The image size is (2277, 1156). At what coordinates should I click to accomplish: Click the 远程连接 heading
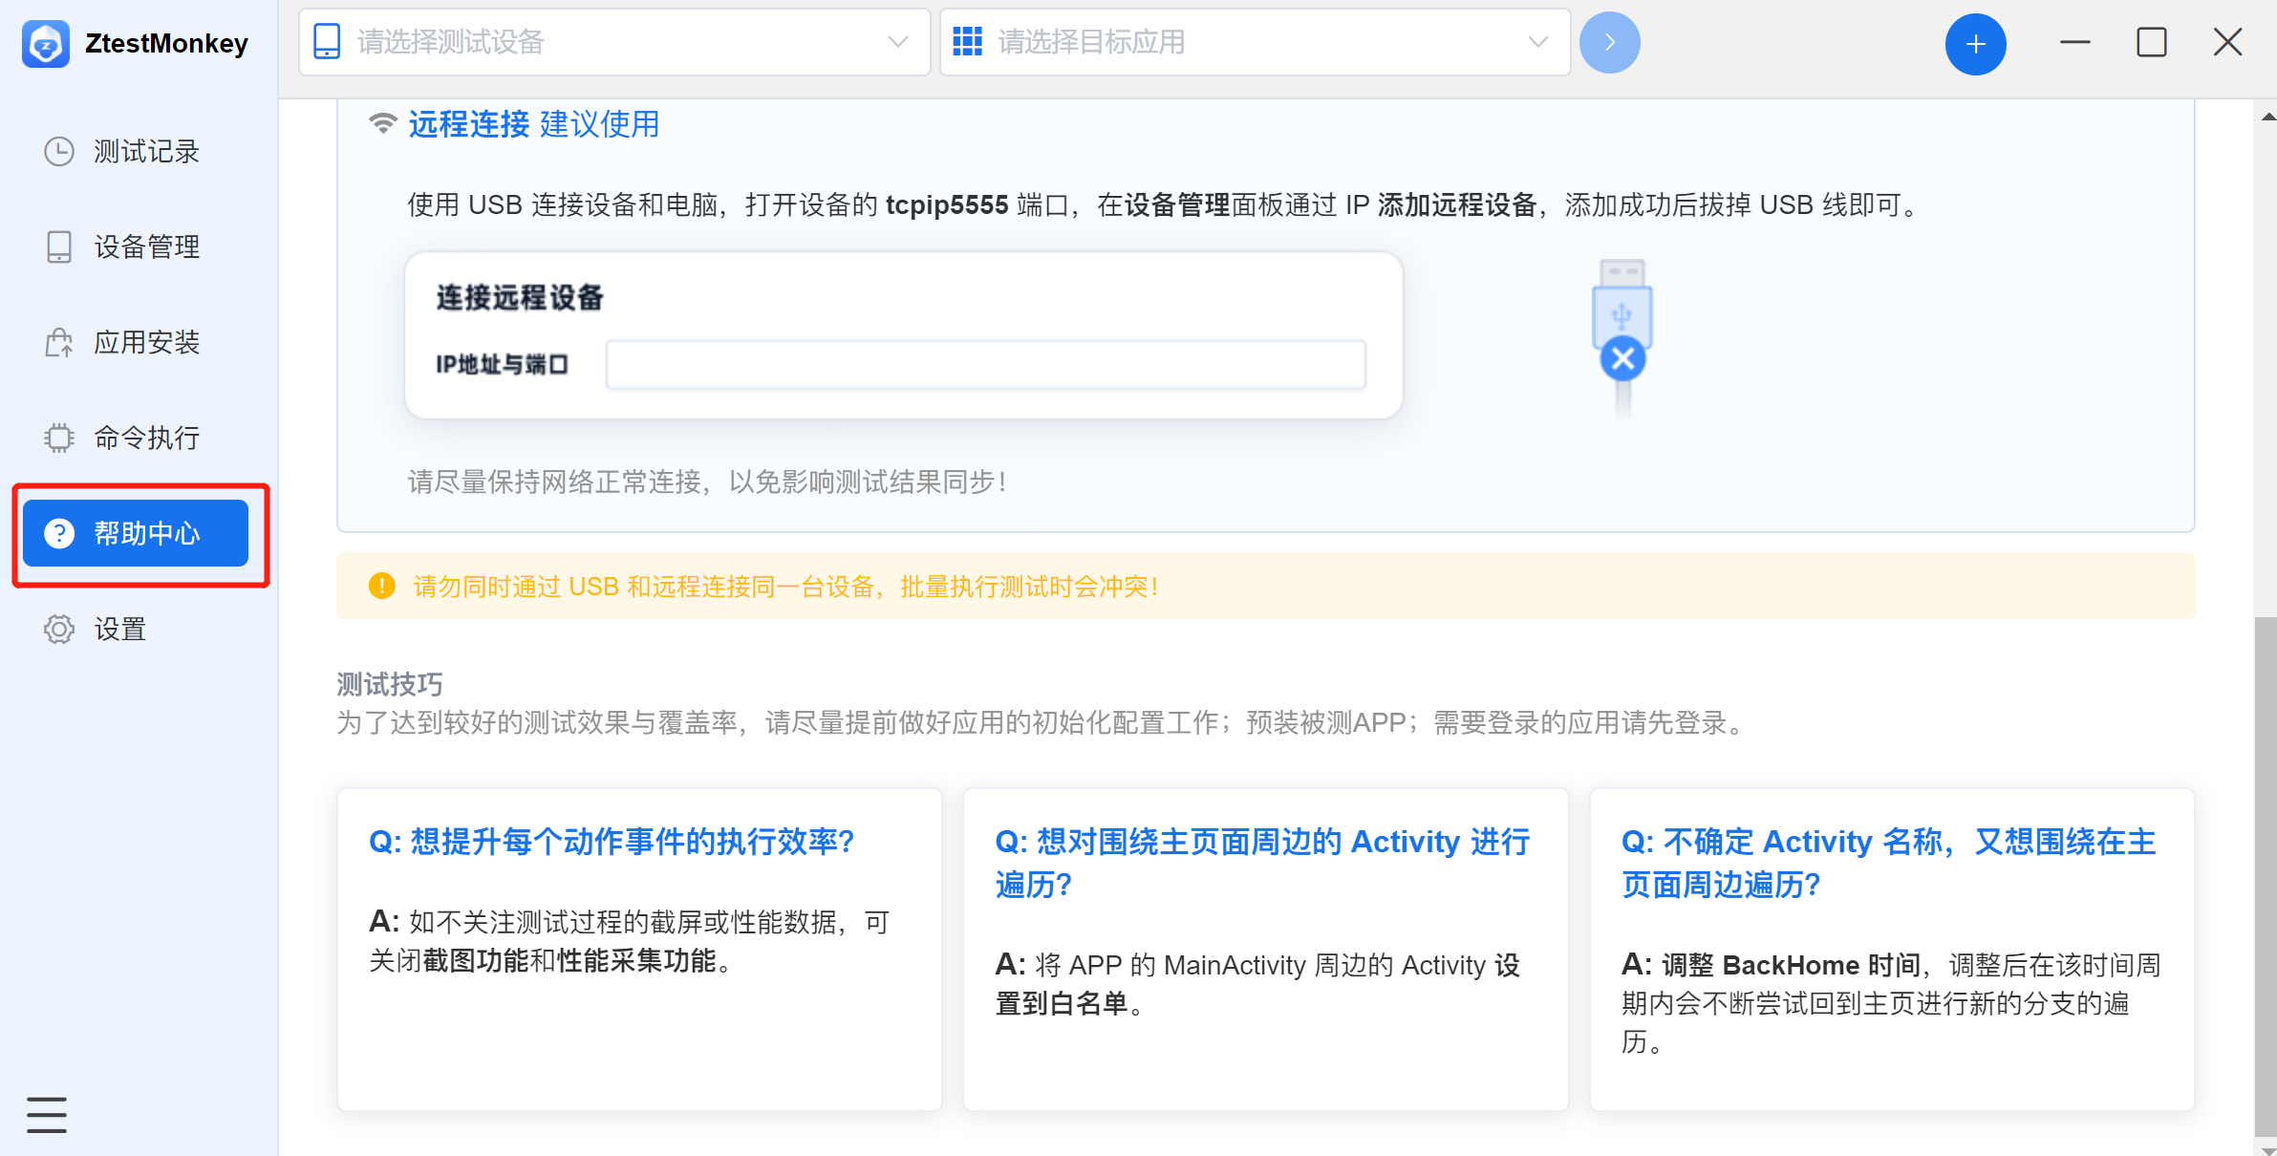click(469, 124)
